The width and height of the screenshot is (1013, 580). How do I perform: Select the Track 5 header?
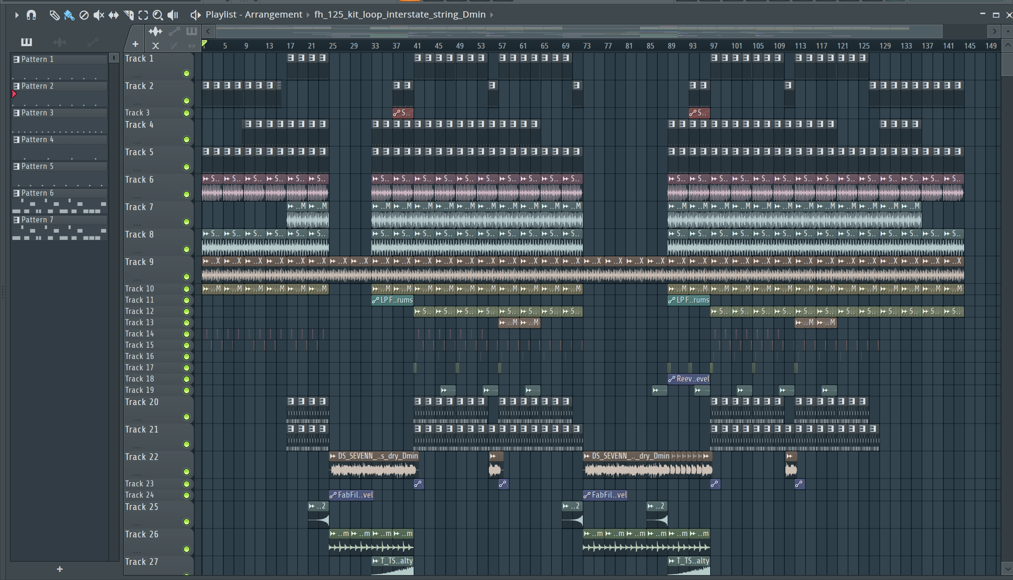[x=158, y=159]
